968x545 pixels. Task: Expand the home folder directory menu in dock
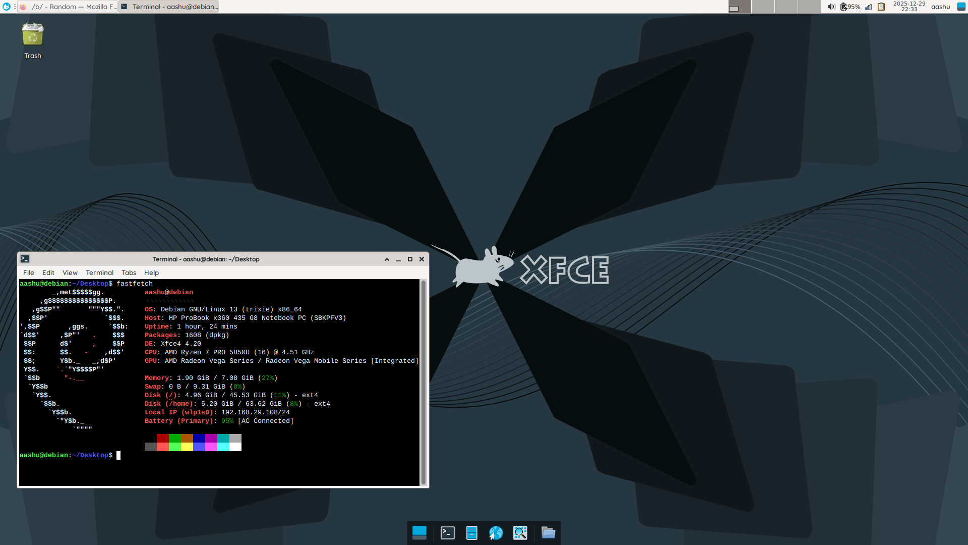[x=548, y=533]
